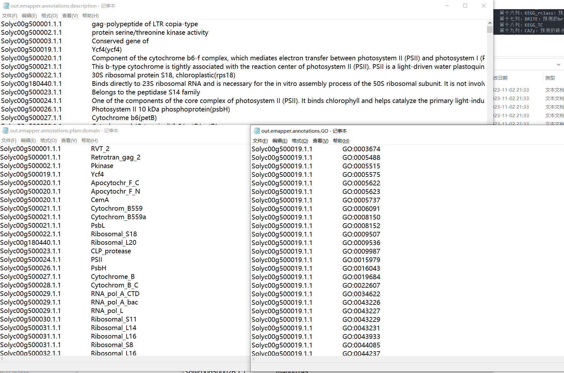This screenshot has width=564, height=373.
Task: Click Notepad icon of GO window title
Action: coord(256,131)
